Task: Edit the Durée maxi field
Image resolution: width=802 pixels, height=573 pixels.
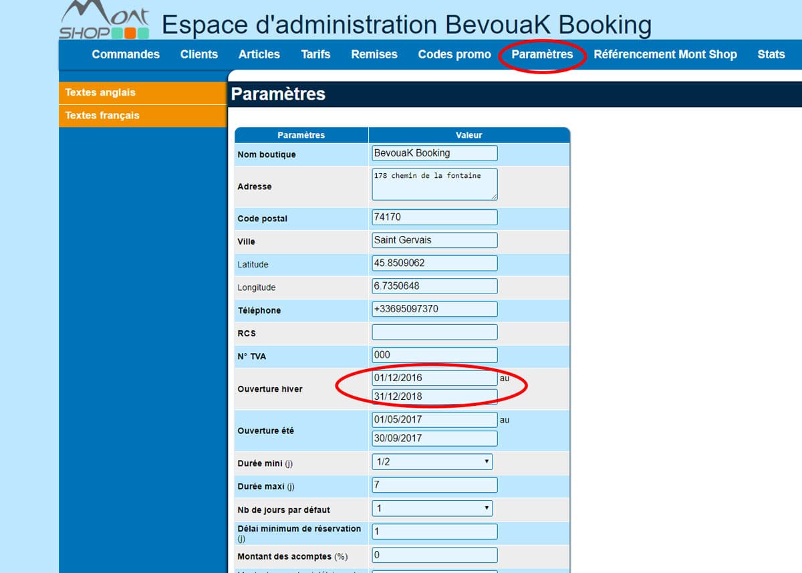Action: click(x=434, y=485)
